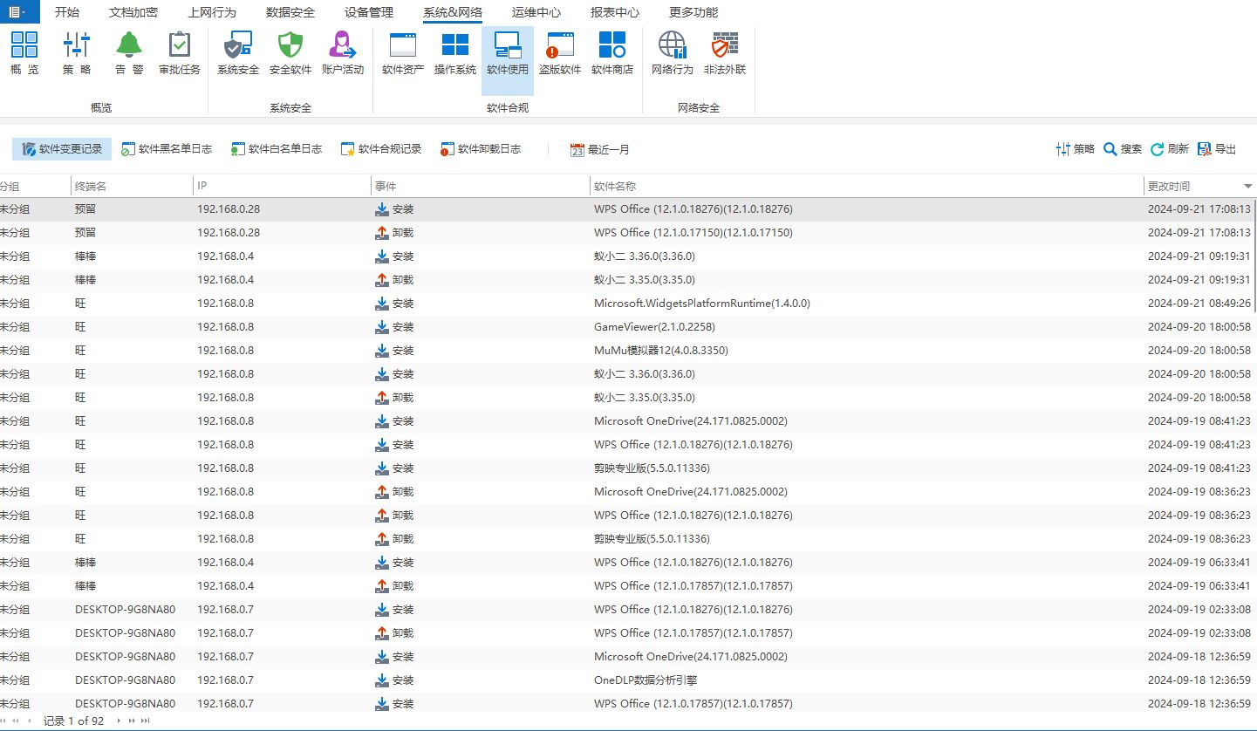Open the 概览 overview icon

(x=24, y=53)
